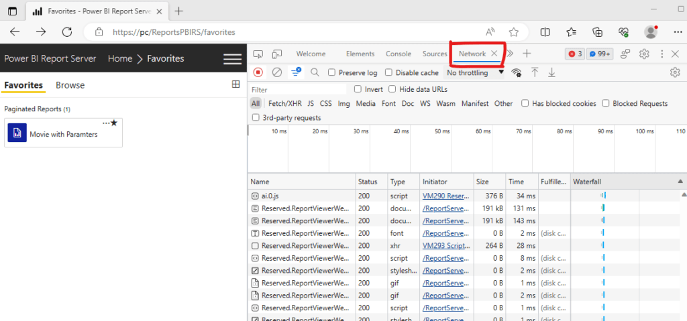Clear the network log
The width and height of the screenshot is (687, 321).
pos(277,72)
